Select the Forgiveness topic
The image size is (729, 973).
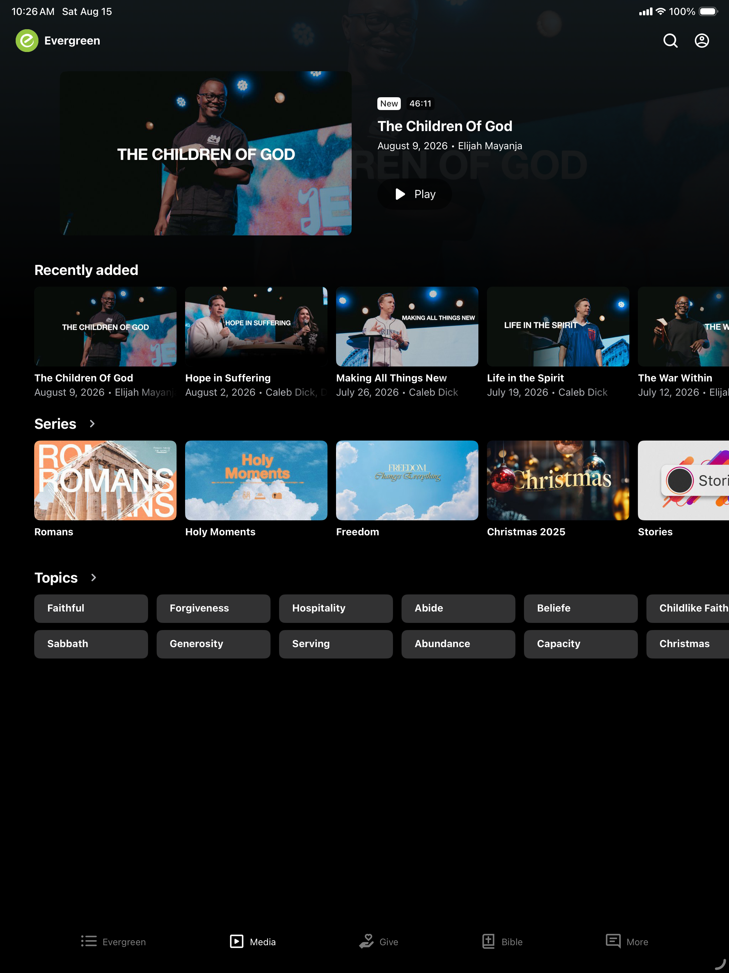[x=213, y=608]
